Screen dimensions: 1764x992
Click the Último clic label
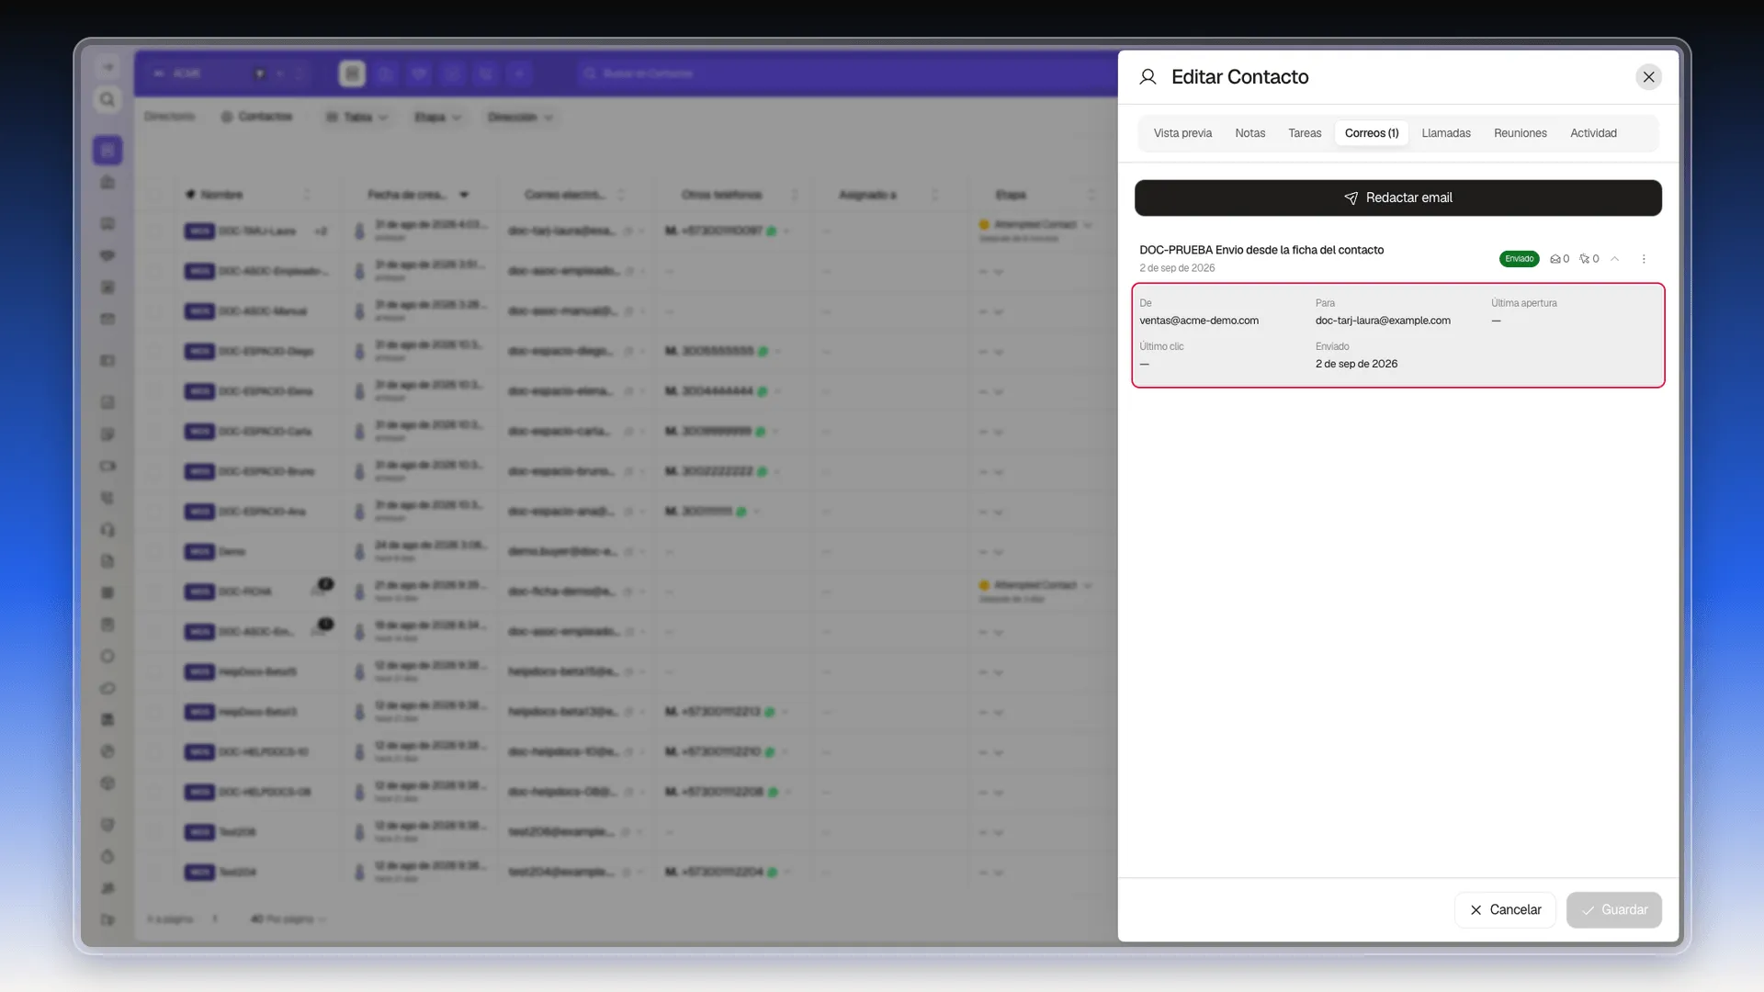pyautogui.click(x=1161, y=346)
